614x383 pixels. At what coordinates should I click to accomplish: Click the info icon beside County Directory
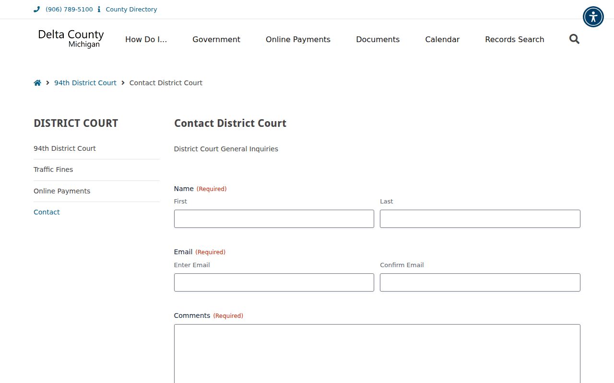tap(99, 9)
